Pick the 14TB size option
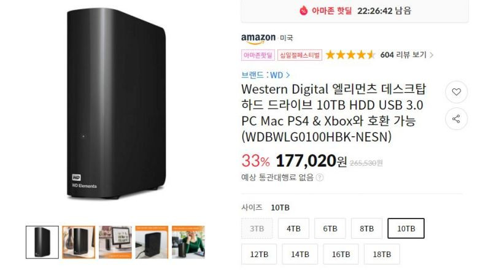Image resolution: width=491 pixels, height=270 pixels. 300,254
